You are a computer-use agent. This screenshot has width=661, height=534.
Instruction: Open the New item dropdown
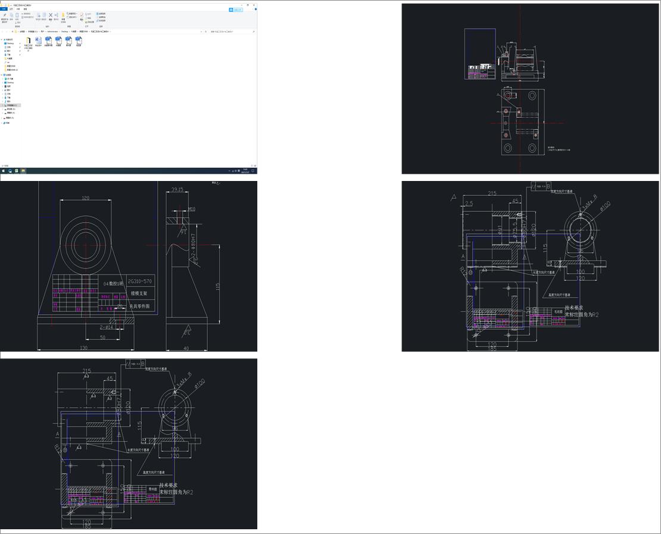71,14
